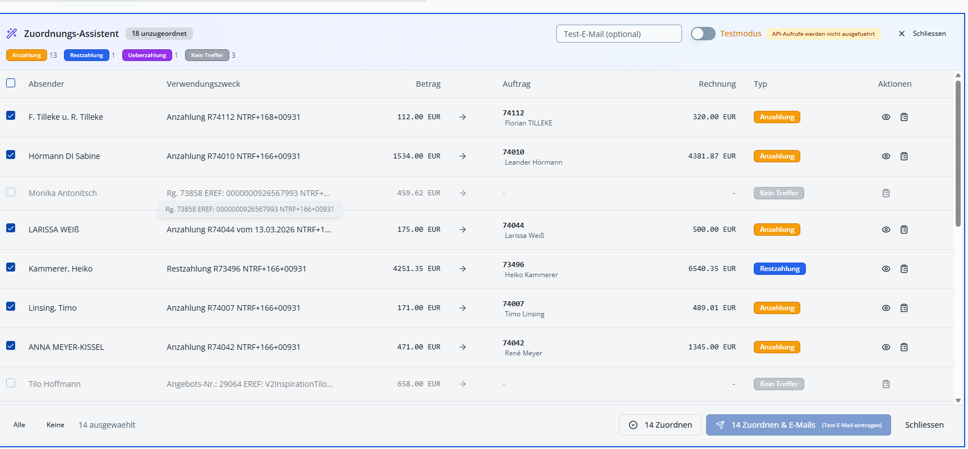968x449 pixels.
Task: Click clipboard icon in Hörmann DI Sabine row
Action: (904, 156)
